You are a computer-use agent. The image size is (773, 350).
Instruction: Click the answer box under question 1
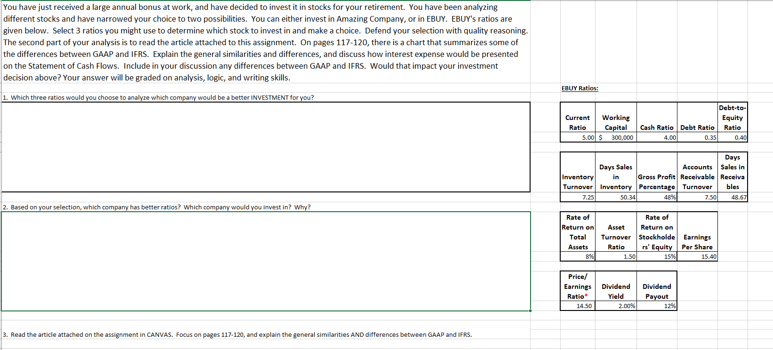pyautogui.click(x=266, y=147)
